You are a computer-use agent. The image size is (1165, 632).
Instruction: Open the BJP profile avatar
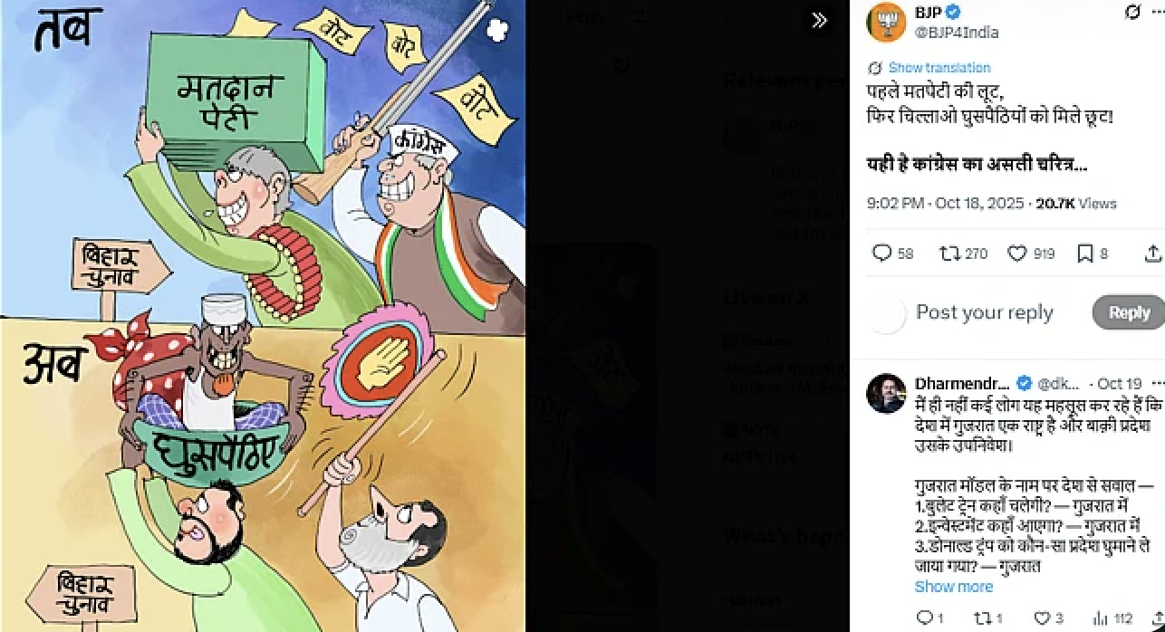click(x=886, y=22)
